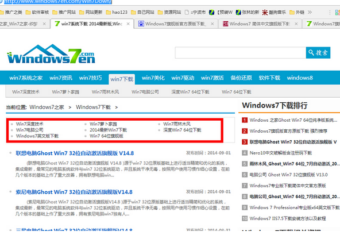Open win7驱动 nav menu item

click(x=183, y=78)
